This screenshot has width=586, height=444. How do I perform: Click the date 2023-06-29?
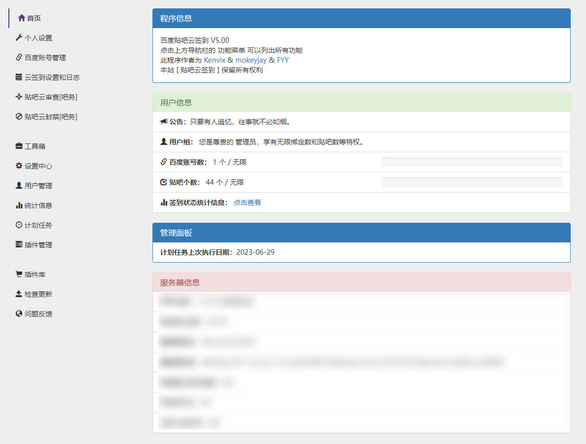pyautogui.click(x=255, y=252)
